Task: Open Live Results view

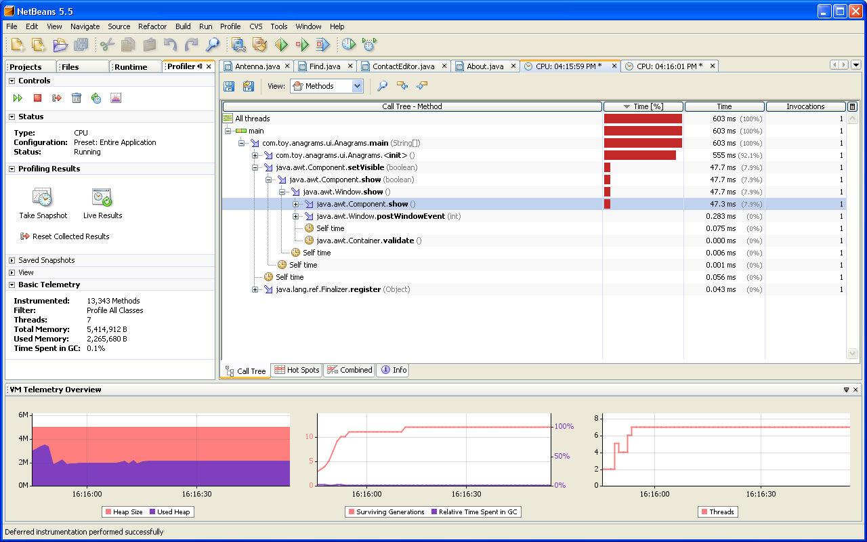Action: click(x=102, y=197)
